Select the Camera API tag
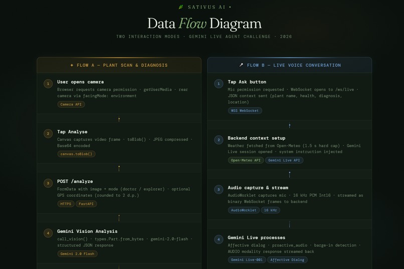 pos(71,104)
